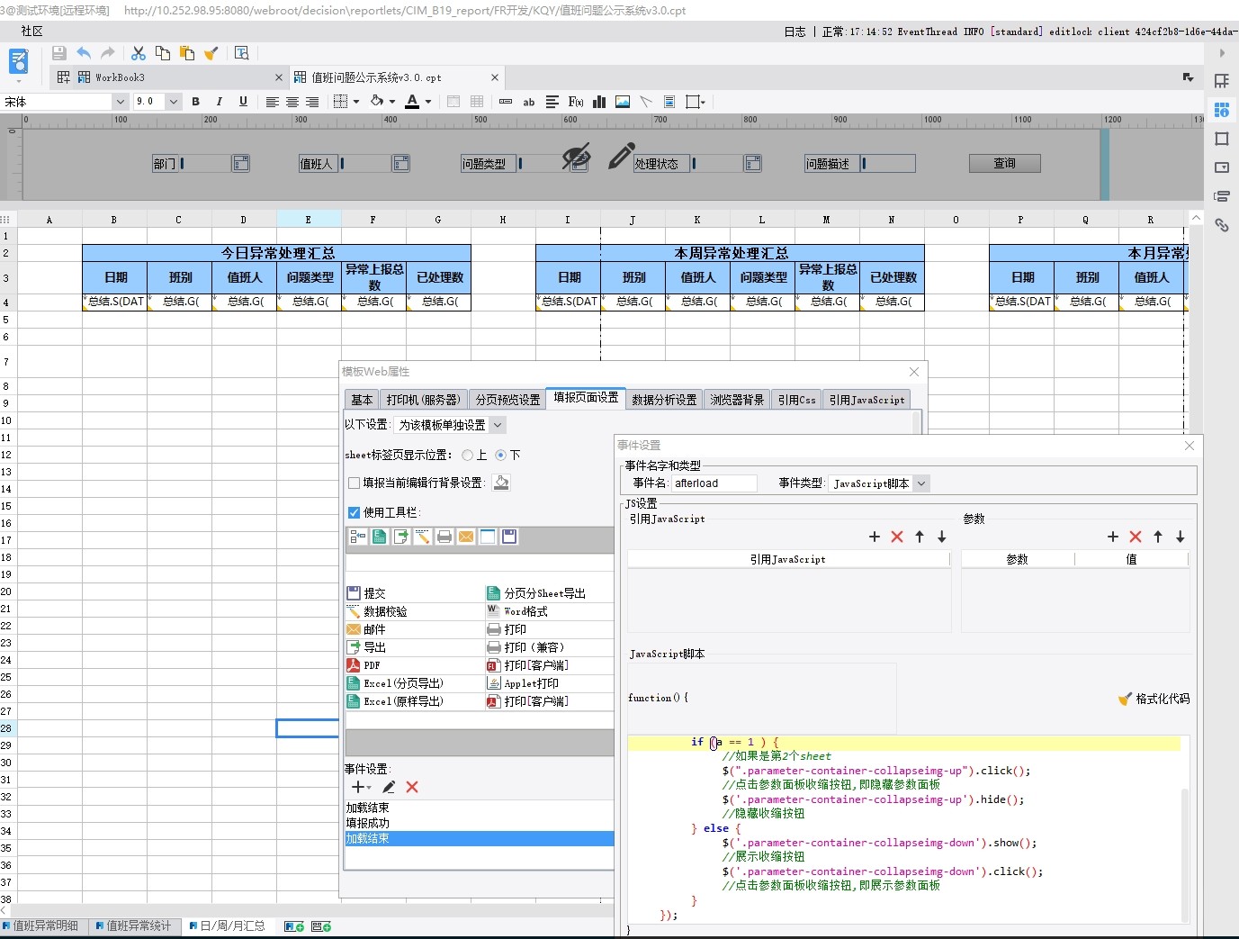The width and height of the screenshot is (1239, 939).
Task: Enable the 填报当前编辑行背景设置 checkbox
Action: [355, 483]
